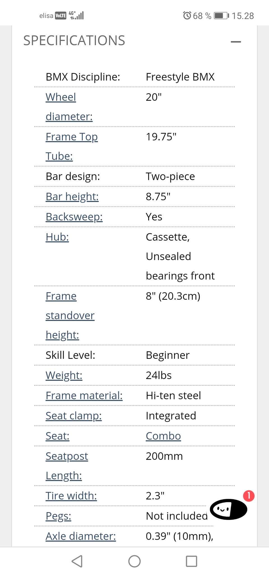The image size is (269, 576).
Task: Open the Backsweep definition link
Action: click(x=74, y=217)
